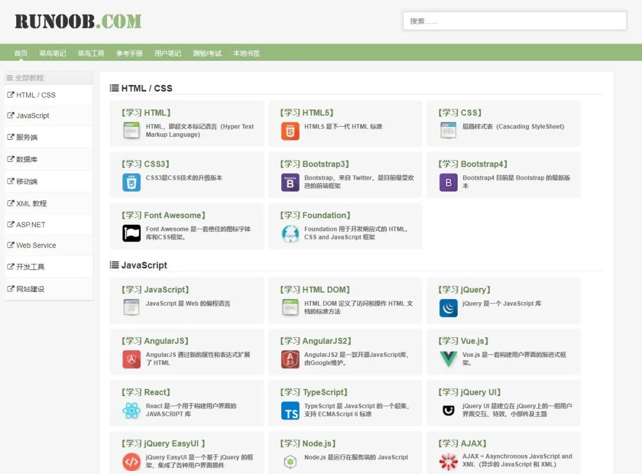
Task: Open the 【学习 AJAX】 title link
Action: click(462, 443)
